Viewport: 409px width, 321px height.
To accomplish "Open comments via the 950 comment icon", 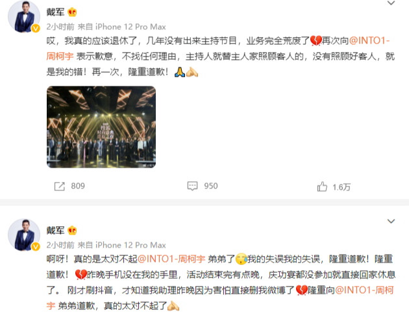I will [193, 186].
